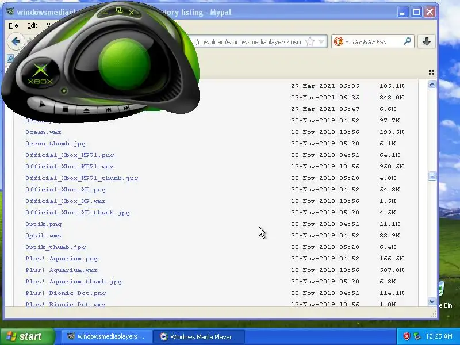Click the red security shield tray icon

pyautogui.click(x=407, y=336)
